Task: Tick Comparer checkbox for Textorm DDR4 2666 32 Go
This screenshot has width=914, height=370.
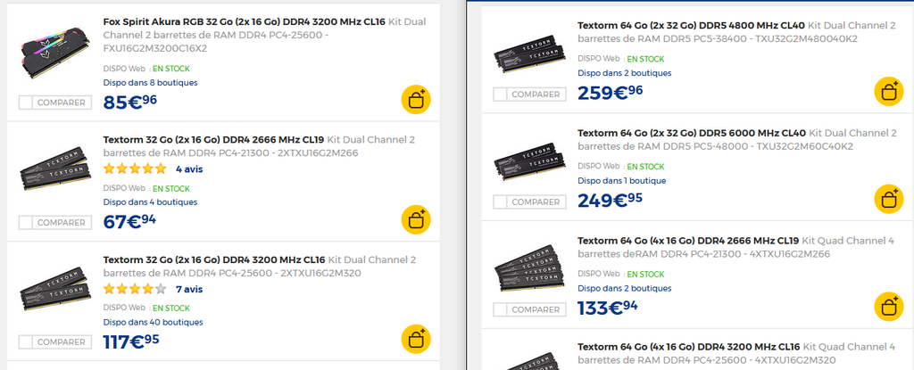Action: click(26, 223)
